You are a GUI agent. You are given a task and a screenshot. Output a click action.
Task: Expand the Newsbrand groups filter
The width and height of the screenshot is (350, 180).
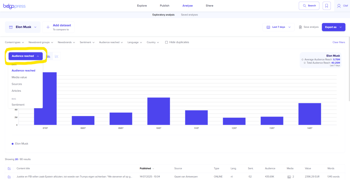click(x=41, y=42)
